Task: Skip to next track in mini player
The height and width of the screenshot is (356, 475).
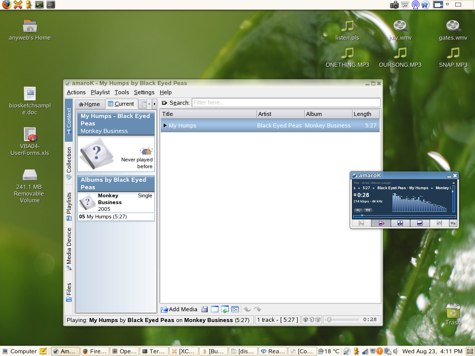Action: tap(439, 223)
